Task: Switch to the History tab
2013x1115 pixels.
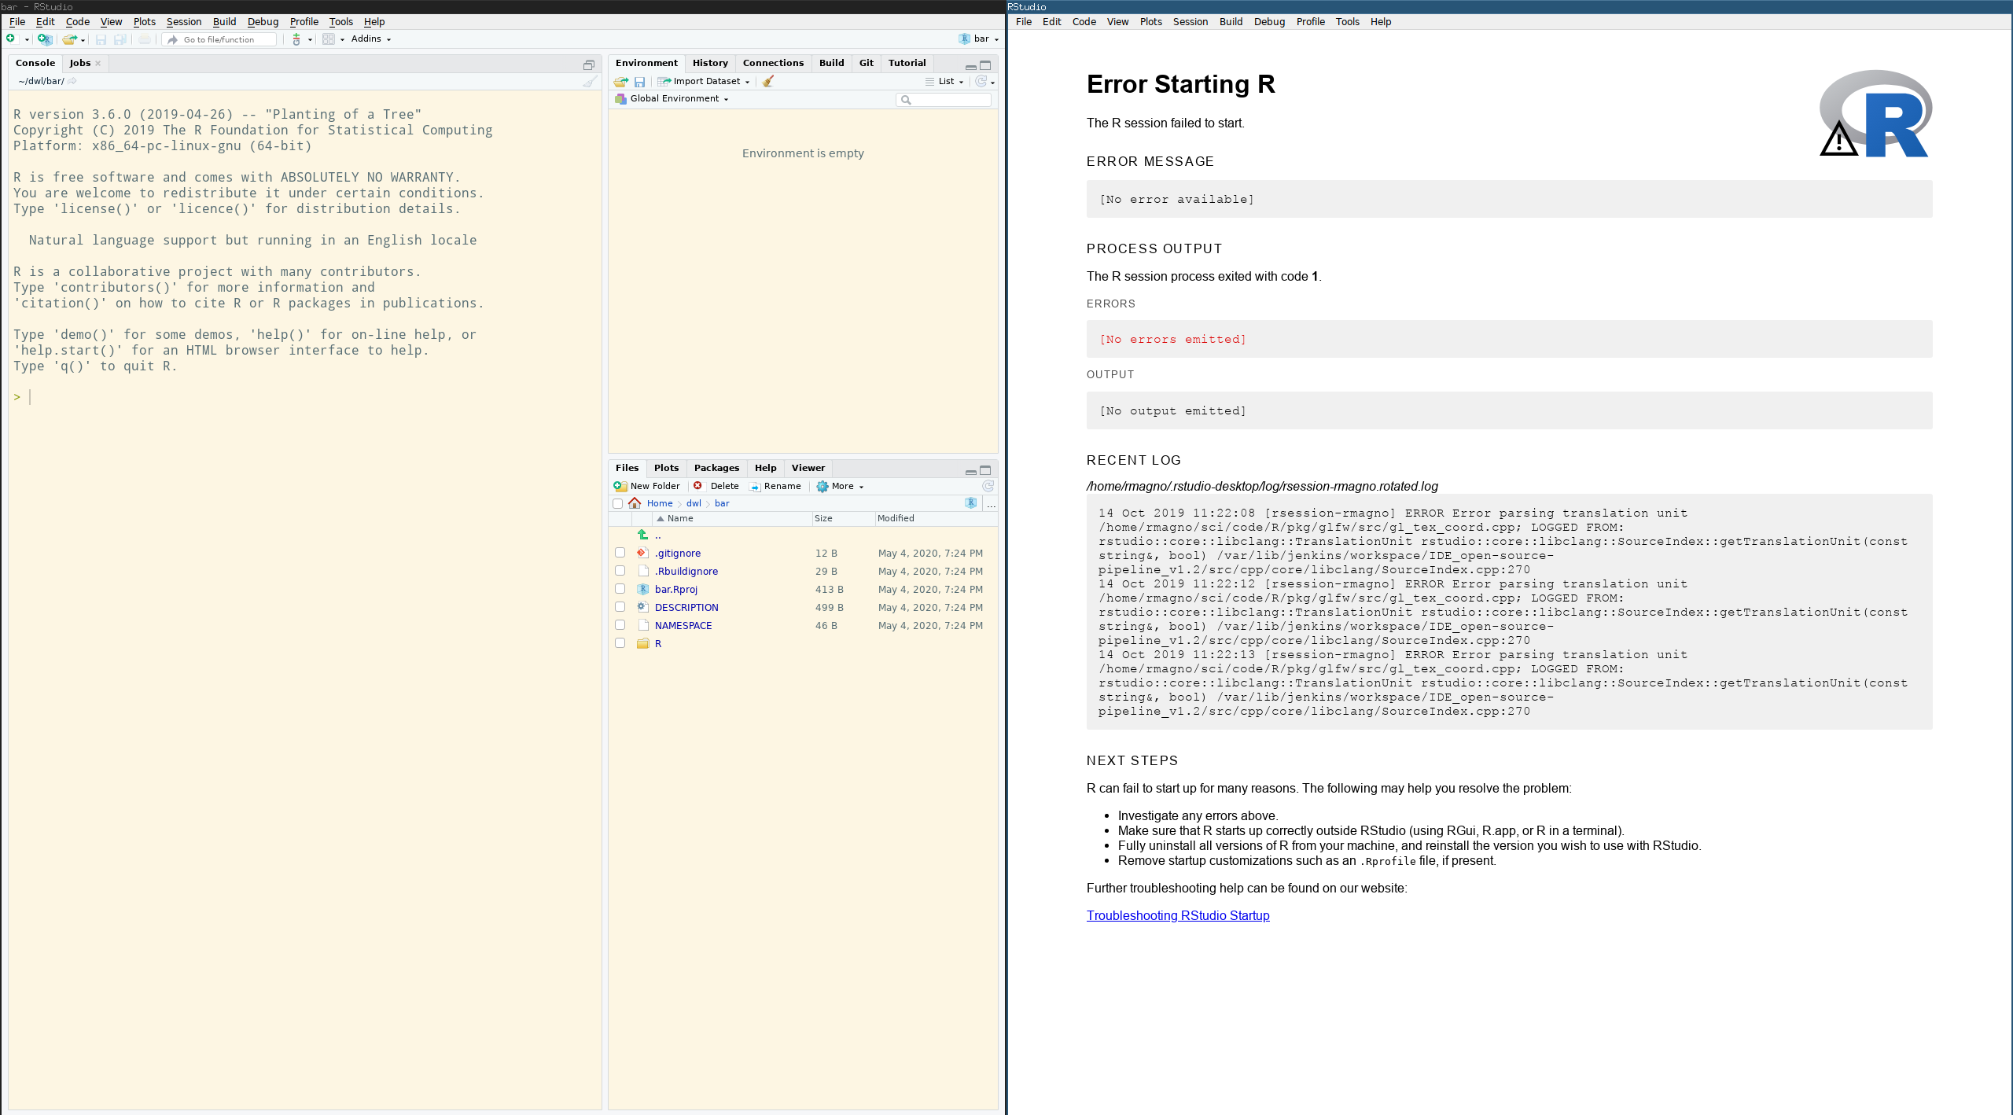Action: 708,63
